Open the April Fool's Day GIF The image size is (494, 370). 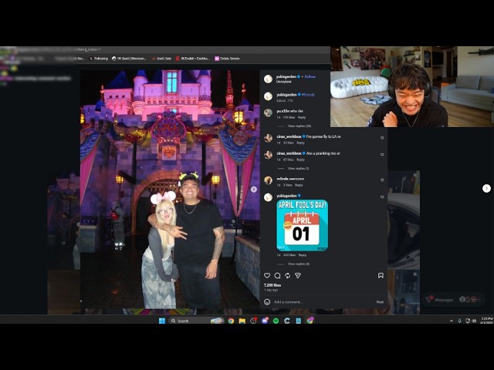coord(303,225)
